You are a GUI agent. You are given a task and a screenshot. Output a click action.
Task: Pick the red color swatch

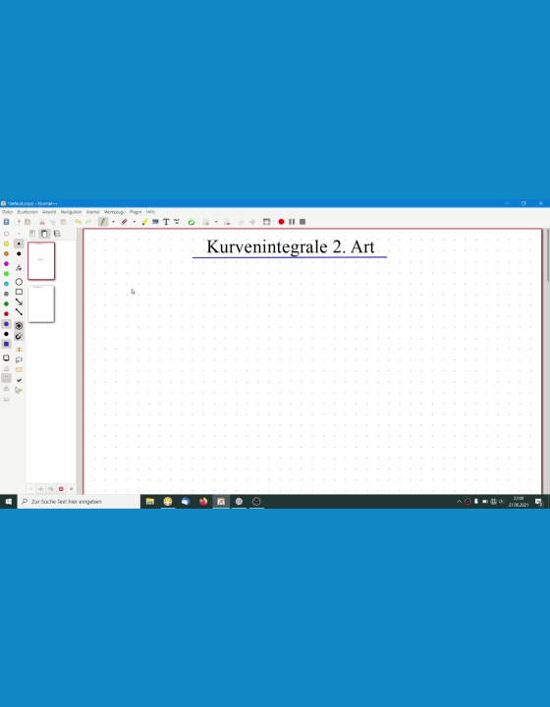pyautogui.click(x=6, y=314)
